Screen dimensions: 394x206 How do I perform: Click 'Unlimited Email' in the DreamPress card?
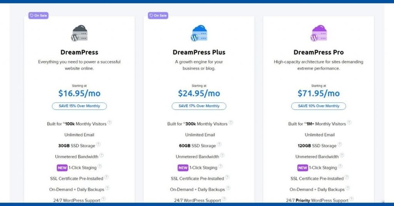79,135
